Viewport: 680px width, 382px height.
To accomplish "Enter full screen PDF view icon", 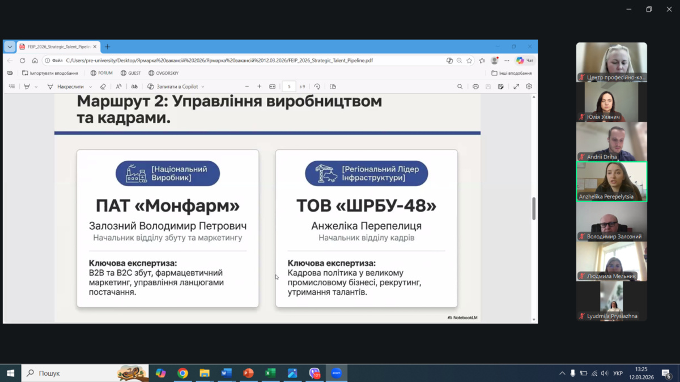I will [x=516, y=87].
